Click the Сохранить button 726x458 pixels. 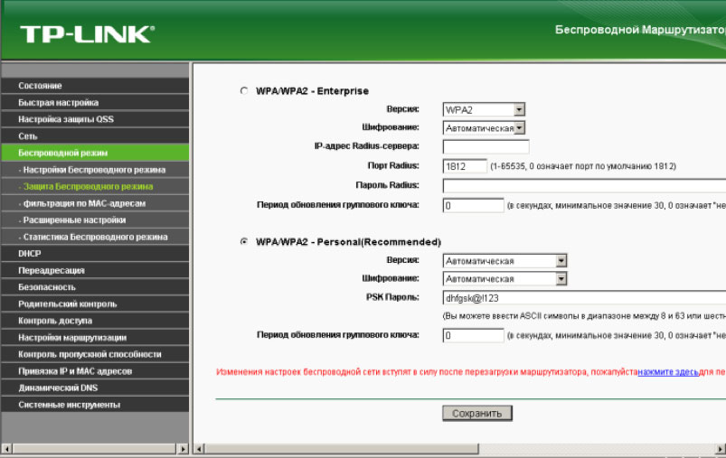[x=476, y=413]
